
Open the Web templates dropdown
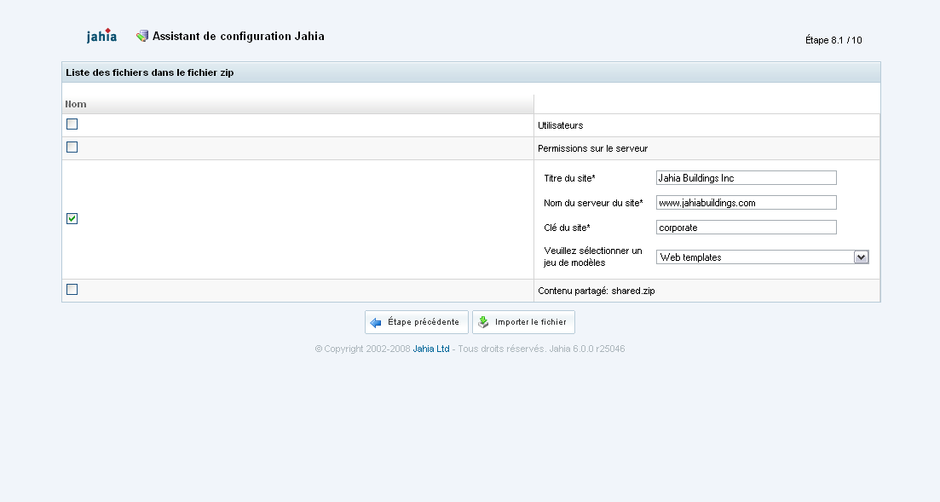click(x=763, y=257)
